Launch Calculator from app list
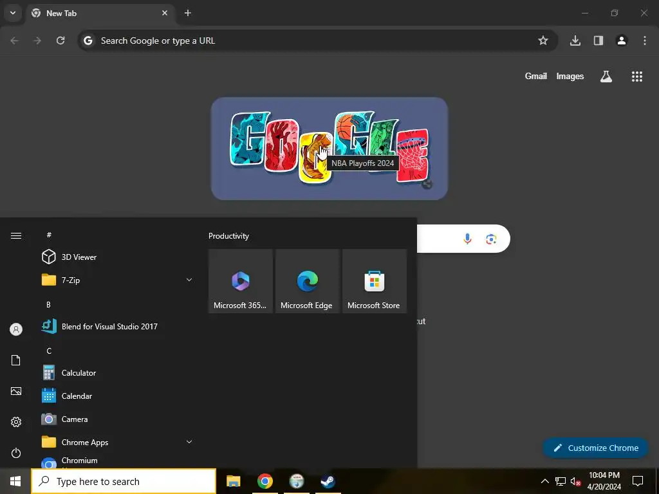The width and height of the screenshot is (659, 494). pyautogui.click(x=117, y=372)
